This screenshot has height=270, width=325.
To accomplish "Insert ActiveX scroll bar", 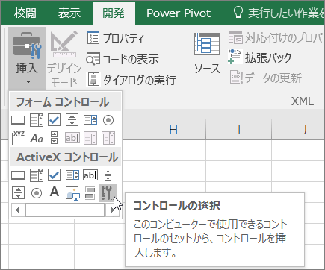I will pos(108,175).
